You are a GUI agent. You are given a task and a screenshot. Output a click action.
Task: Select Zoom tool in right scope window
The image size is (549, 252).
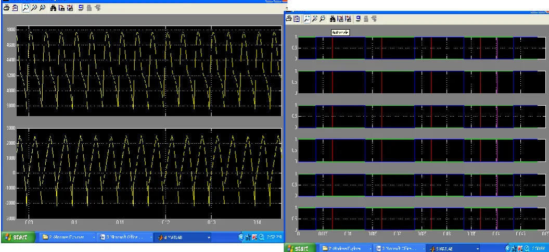click(307, 19)
